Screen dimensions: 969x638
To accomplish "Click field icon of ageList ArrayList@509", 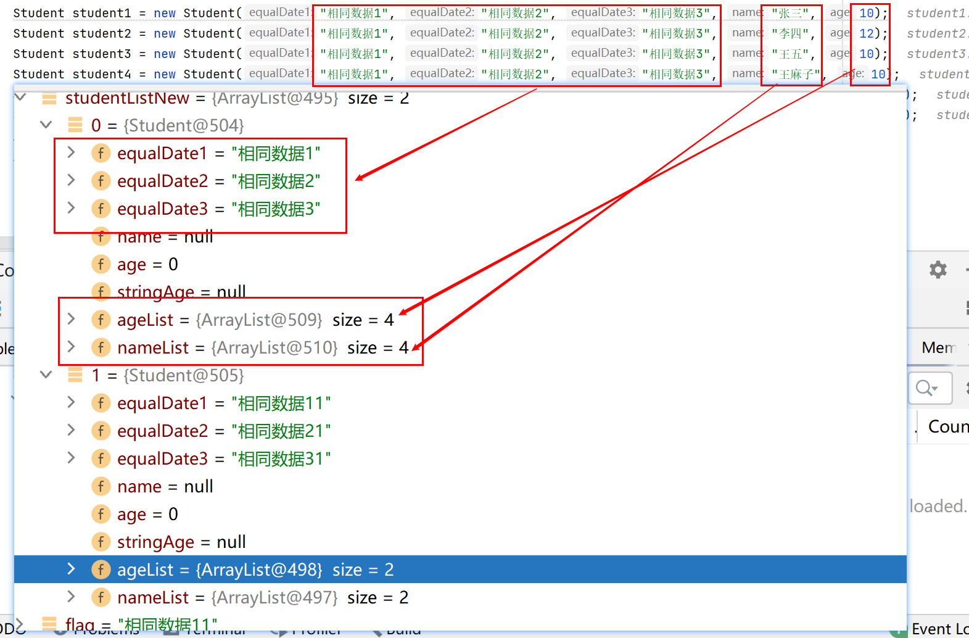I will pos(101,320).
